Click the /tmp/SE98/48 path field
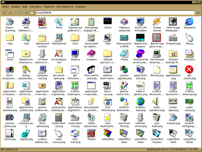The image size is (202, 152). pos(115,13)
